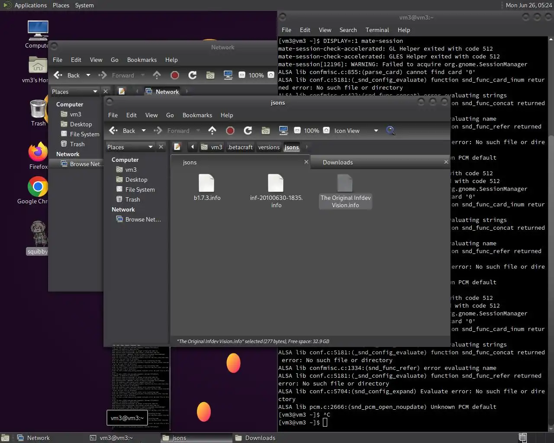Select the Computer desktop icon

[x=37, y=35]
